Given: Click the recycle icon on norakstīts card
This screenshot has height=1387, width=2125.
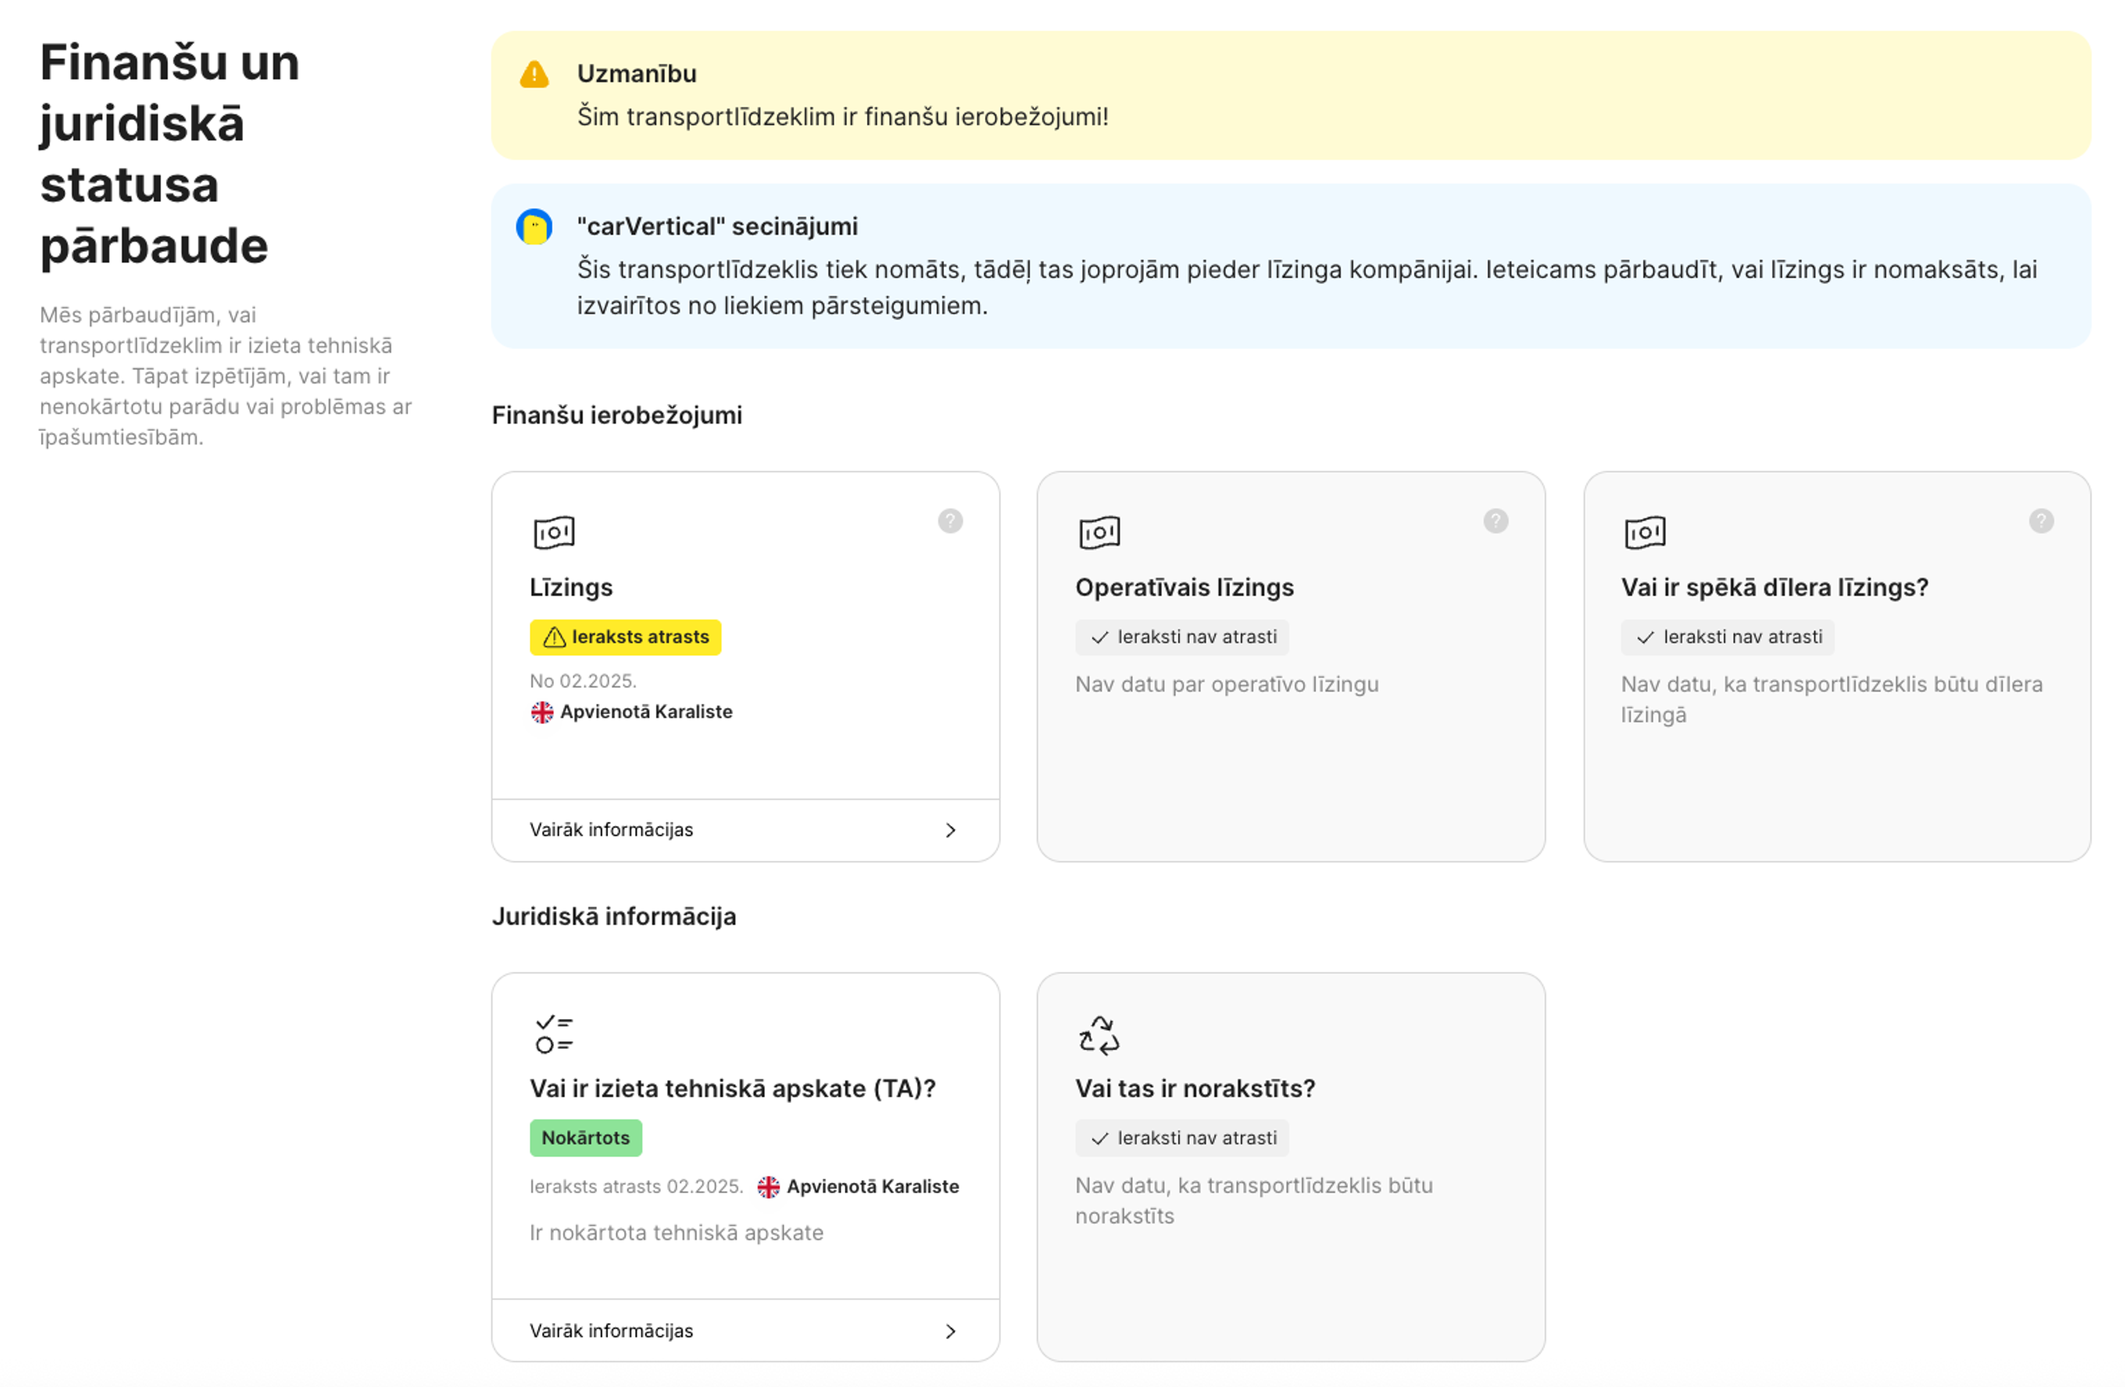Looking at the screenshot, I should 1099,1034.
